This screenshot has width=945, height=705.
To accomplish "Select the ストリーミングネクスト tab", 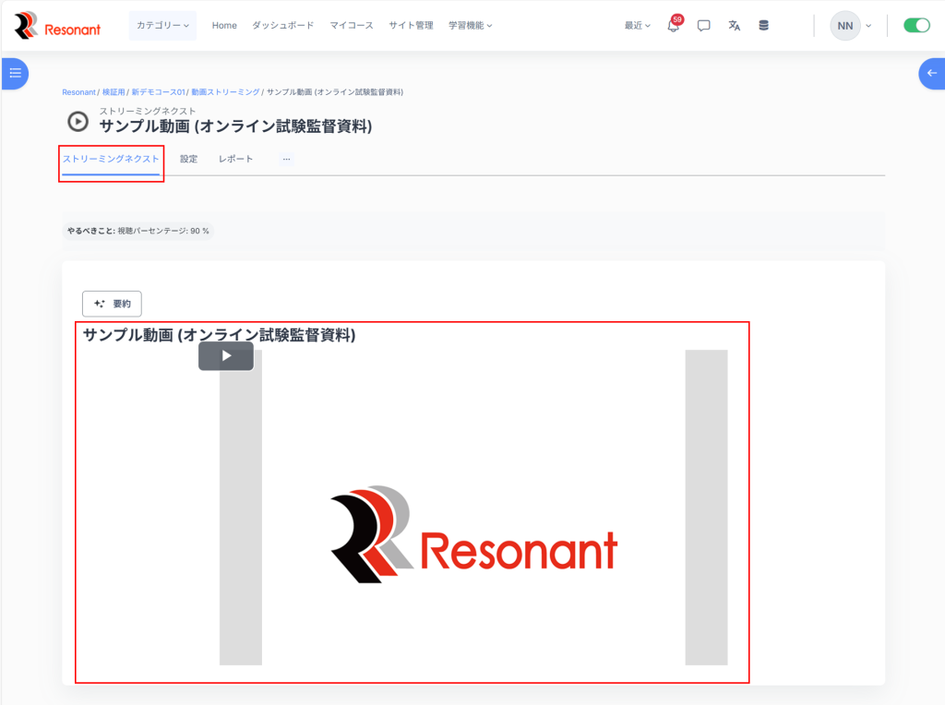I will 111,160.
